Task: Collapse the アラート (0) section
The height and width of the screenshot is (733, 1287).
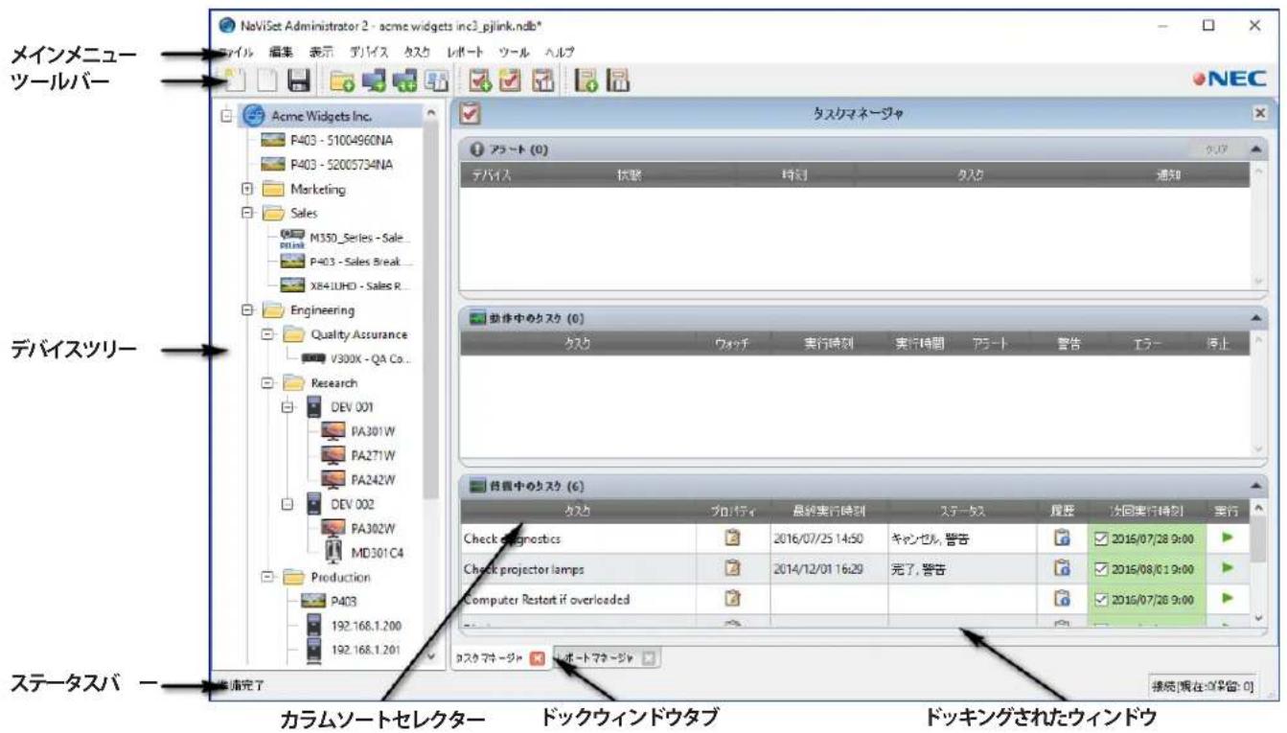Action: [x=1255, y=150]
